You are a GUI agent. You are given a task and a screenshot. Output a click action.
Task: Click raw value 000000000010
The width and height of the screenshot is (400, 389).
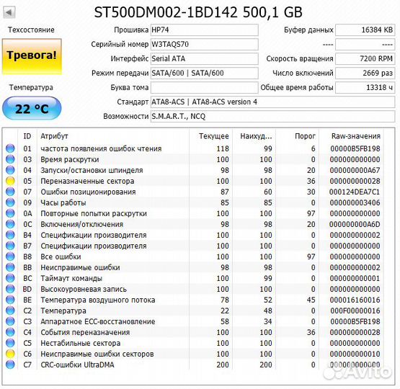[355, 354]
